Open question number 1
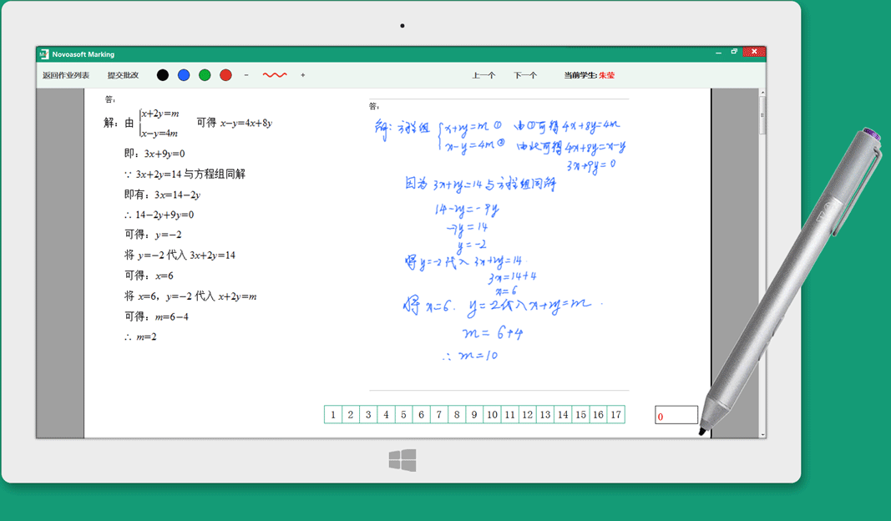This screenshot has height=521, width=891. click(x=333, y=415)
